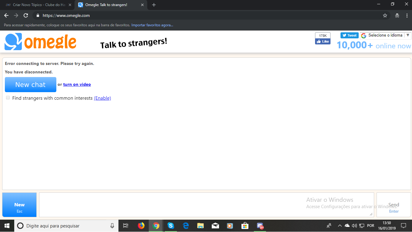Open the Mail app in taskbar
Viewport: 412px width, 232px height.
pos(215,226)
